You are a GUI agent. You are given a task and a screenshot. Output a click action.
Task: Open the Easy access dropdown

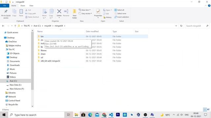point(85,13)
